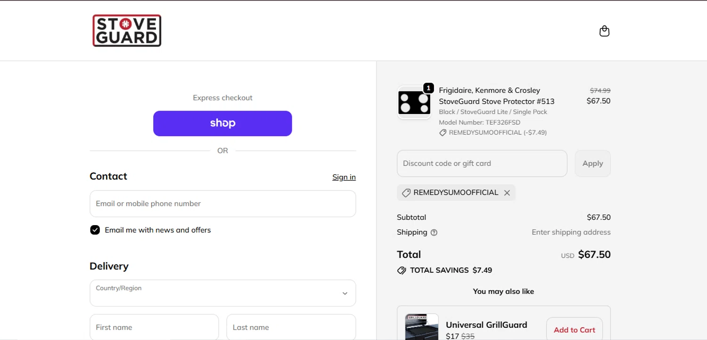Click the Apply discount button
This screenshot has height=340, width=707.
point(592,163)
